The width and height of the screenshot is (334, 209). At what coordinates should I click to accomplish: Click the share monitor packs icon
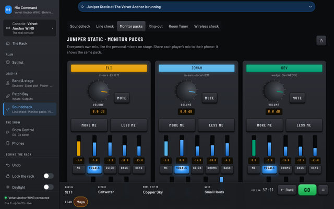(321, 41)
